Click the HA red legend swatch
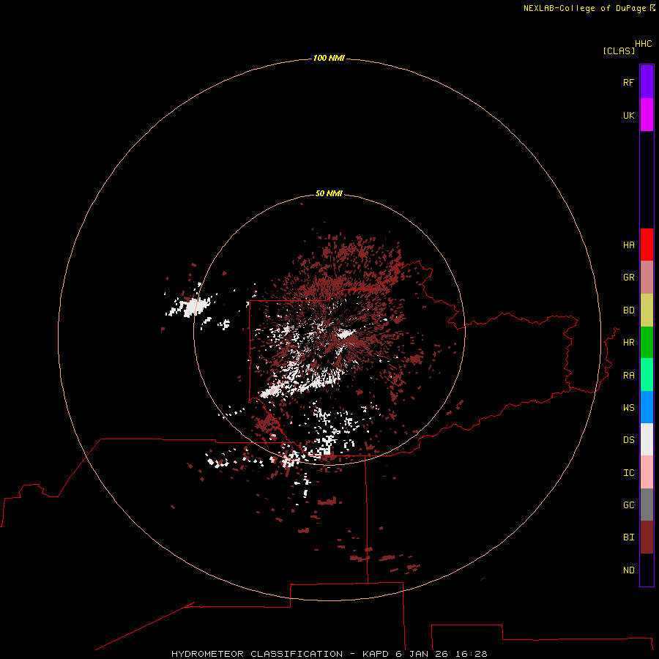Image resolution: width=659 pixels, height=659 pixels. click(647, 245)
